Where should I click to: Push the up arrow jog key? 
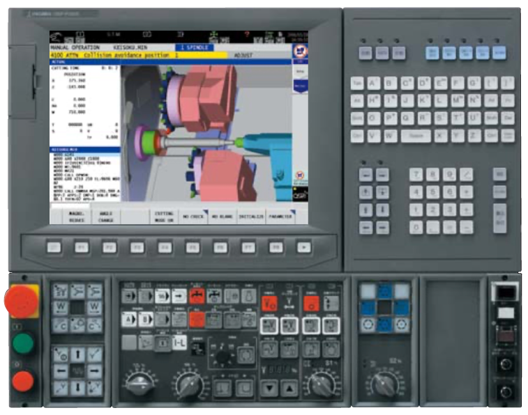77,354
